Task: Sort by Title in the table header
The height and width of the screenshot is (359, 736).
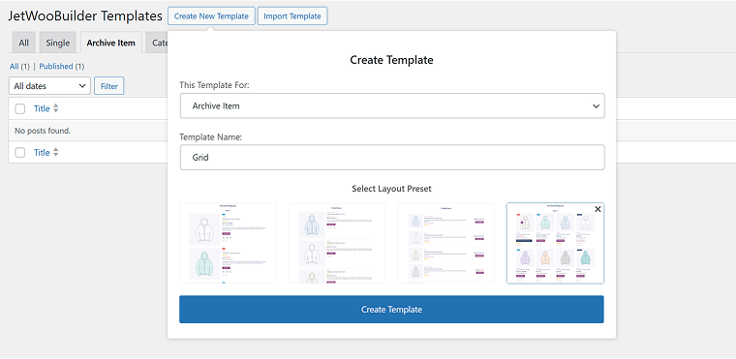Action: click(x=42, y=109)
